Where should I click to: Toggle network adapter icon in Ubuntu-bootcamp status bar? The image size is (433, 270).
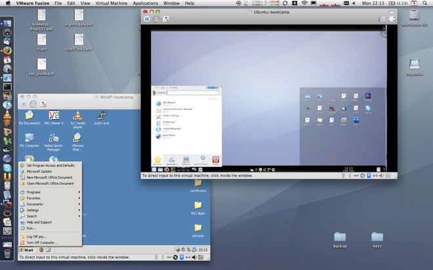point(375,176)
